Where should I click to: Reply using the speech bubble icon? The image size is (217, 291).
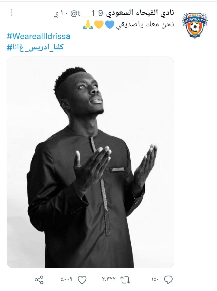coord(168,280)
